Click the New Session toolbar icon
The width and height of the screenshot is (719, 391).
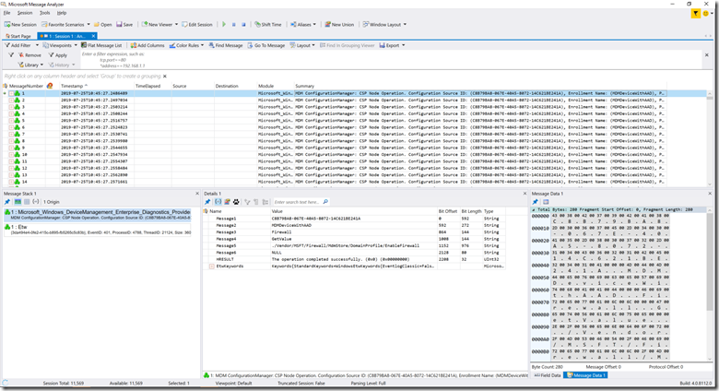tap(7, 24)
